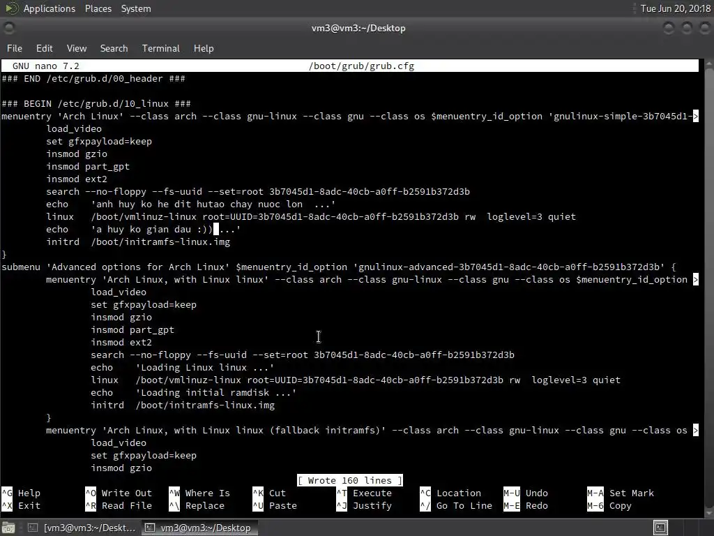Screen dimensions: 714x536
Task: Click the /boot/grub/grub.cfg filename in nano header
Action: (x=362, y=66)
